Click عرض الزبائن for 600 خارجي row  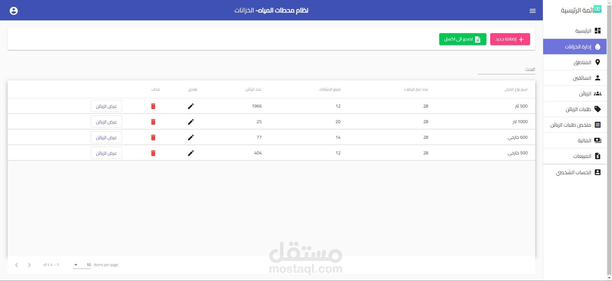click(x=106, y=137)
